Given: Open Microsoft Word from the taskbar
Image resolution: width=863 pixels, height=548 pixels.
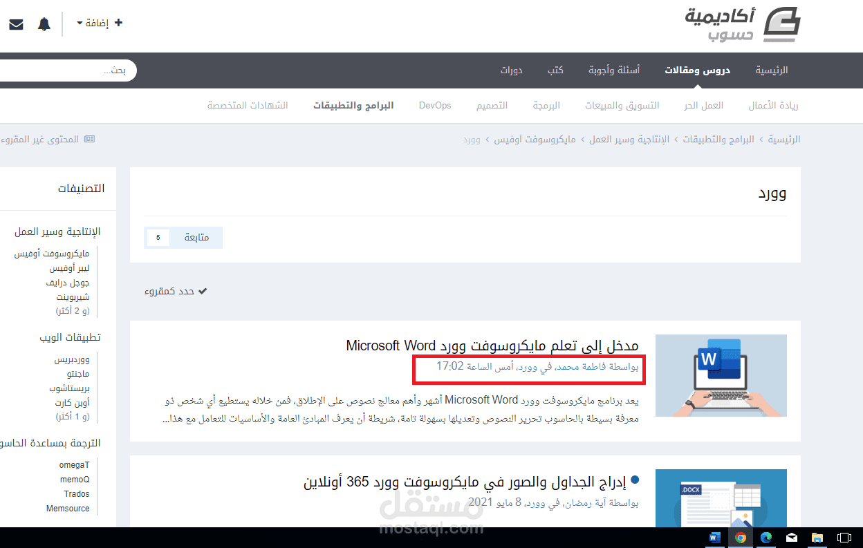Looking at the screenshot, I should point(714,537).
